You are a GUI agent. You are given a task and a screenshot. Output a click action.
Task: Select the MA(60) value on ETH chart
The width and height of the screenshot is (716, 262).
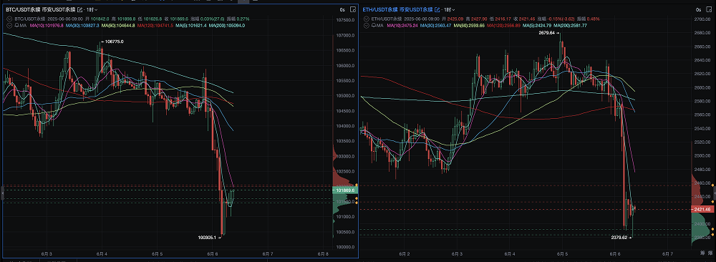(469, 26)
